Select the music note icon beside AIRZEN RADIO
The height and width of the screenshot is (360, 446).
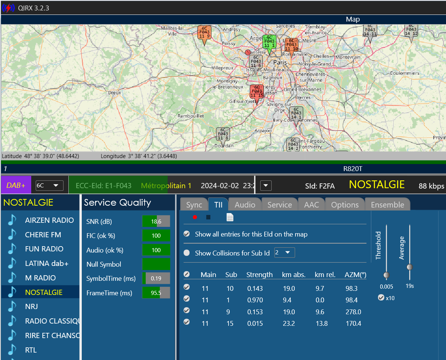[12, 220]
